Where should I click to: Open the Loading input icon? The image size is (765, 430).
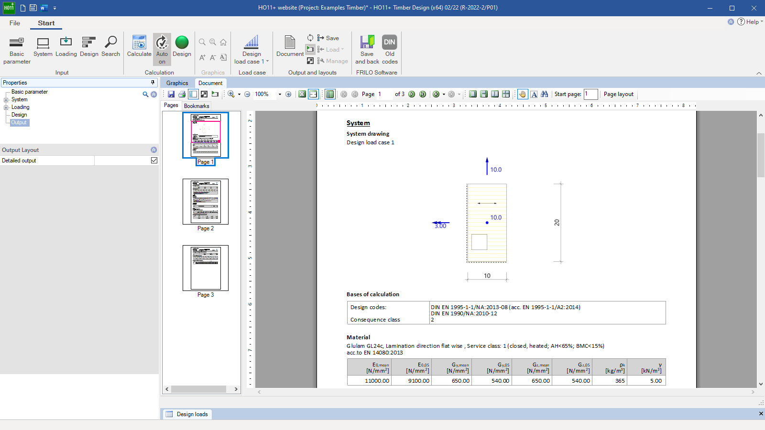click(x=66, y=47)
